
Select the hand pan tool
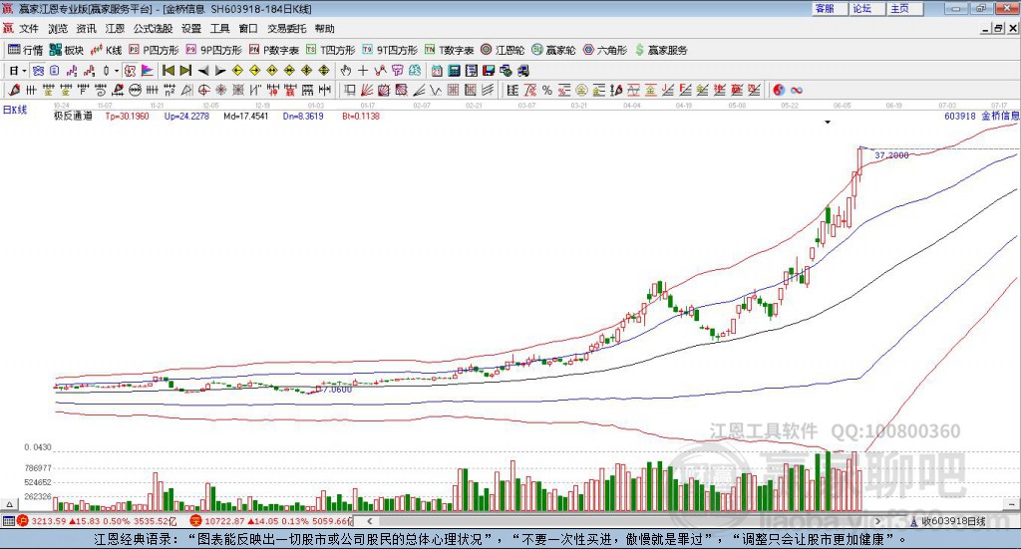pyautogui.click(x=345, y=71)
